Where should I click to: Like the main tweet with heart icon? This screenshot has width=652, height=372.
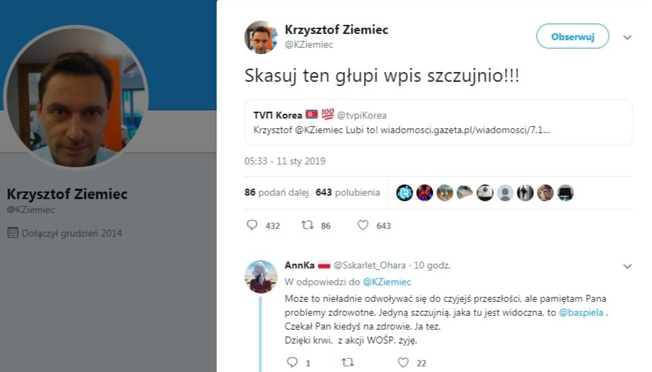363,225
